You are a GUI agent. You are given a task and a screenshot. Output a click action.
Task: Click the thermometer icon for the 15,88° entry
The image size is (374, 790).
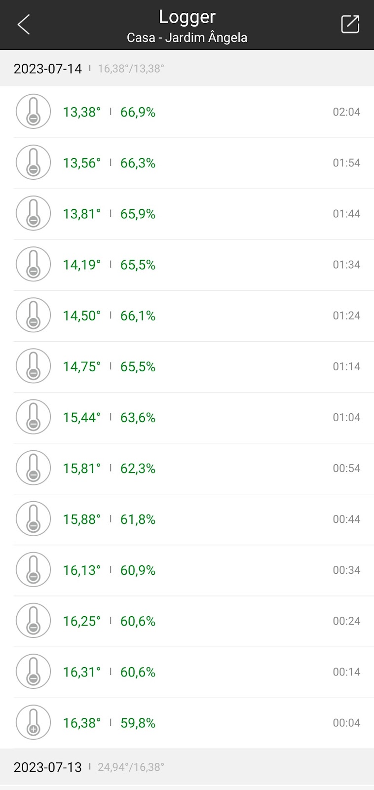point(34,518)
